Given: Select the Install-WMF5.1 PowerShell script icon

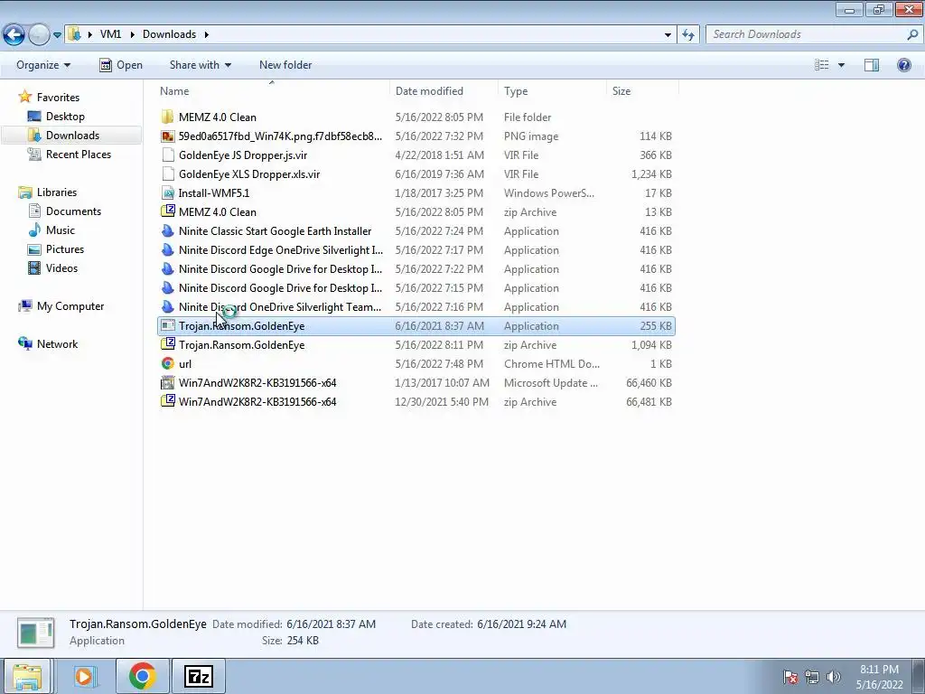Looking at the screenshot, I should click(167, 193).
